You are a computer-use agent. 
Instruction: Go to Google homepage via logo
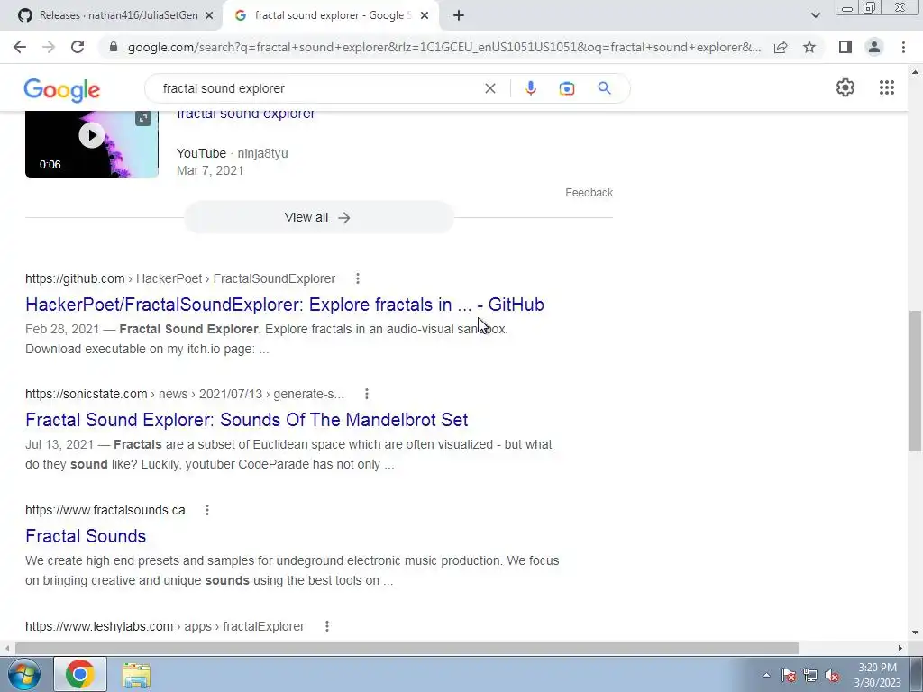click(x=62, y=90)
